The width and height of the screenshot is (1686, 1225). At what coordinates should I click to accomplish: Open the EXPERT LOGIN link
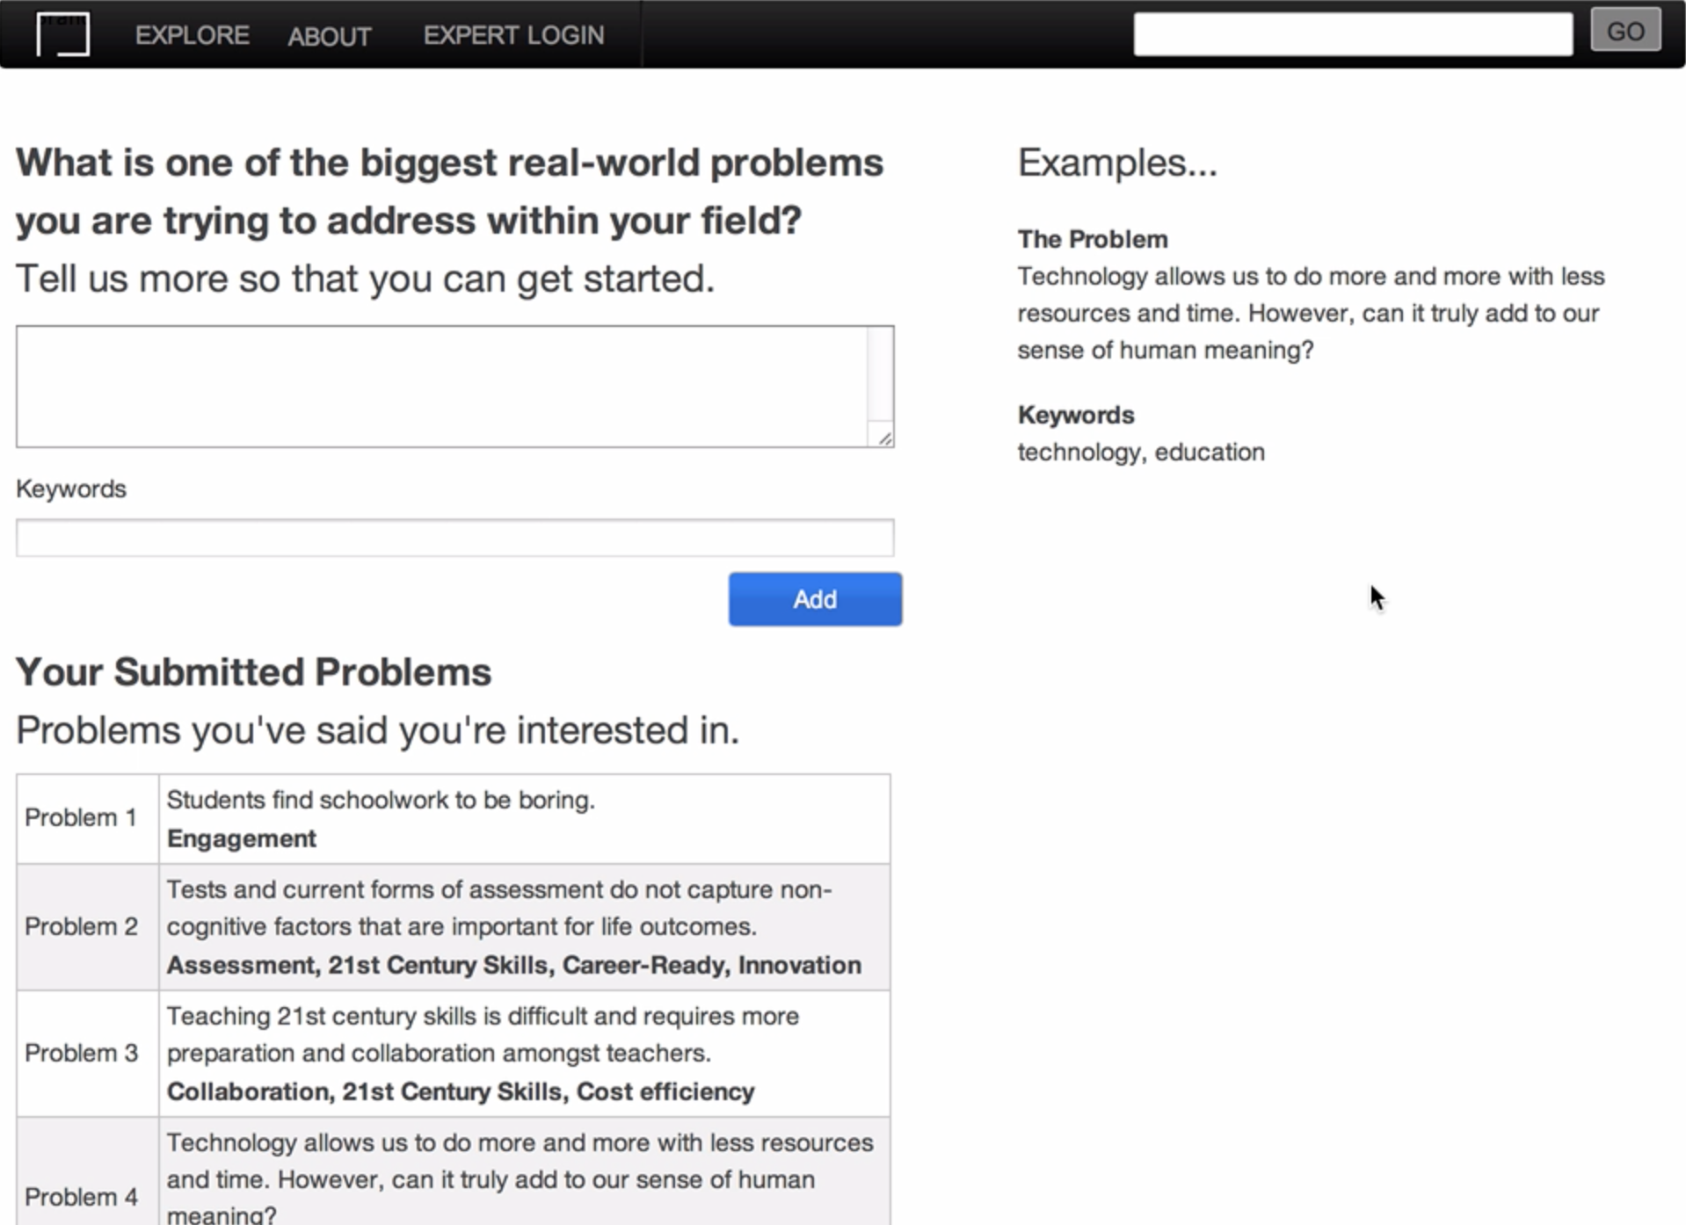click(513, 35)
